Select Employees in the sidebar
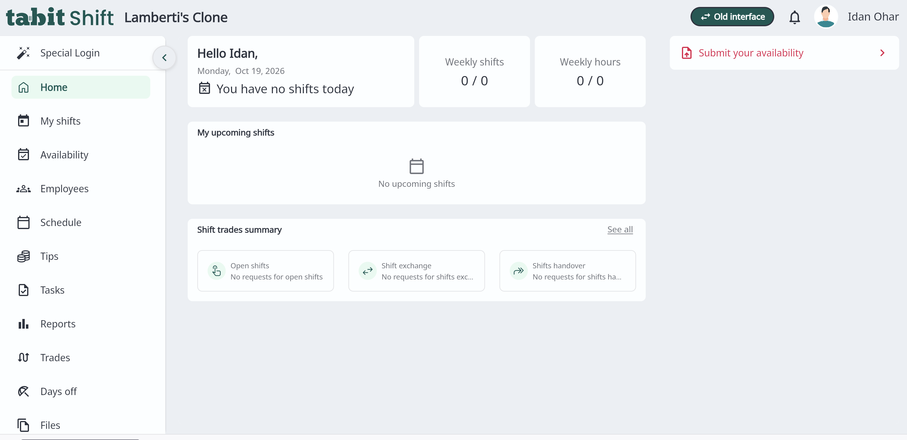The height and width of the screenshot is (440, 907). (x=81, y=189)
